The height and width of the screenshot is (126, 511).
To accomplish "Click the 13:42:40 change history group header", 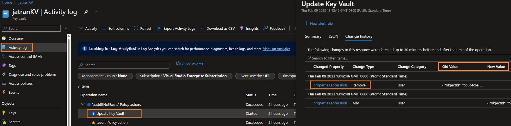I will click(x=357, y=94).
